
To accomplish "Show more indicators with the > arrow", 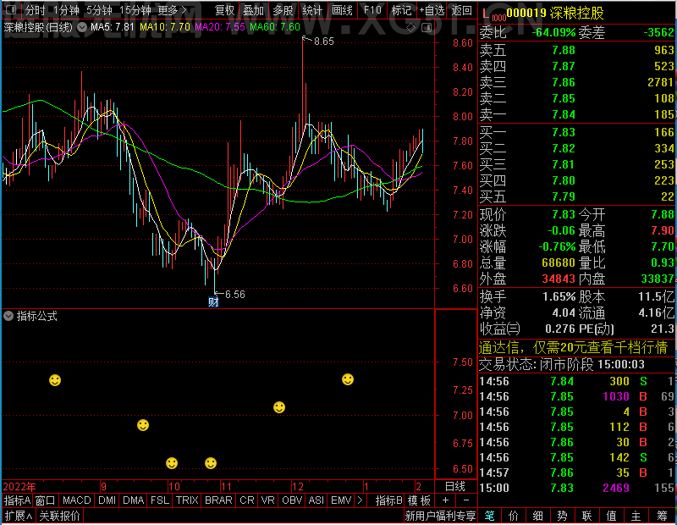I will tap(360, 500).
